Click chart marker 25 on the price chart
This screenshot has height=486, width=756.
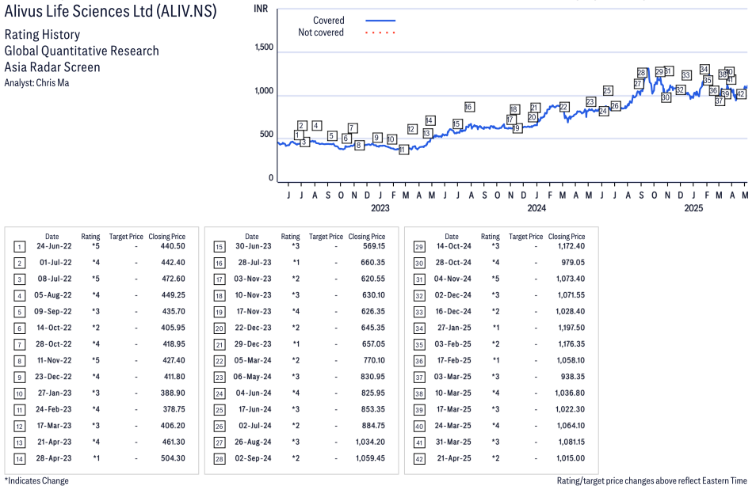pos(608,90)
